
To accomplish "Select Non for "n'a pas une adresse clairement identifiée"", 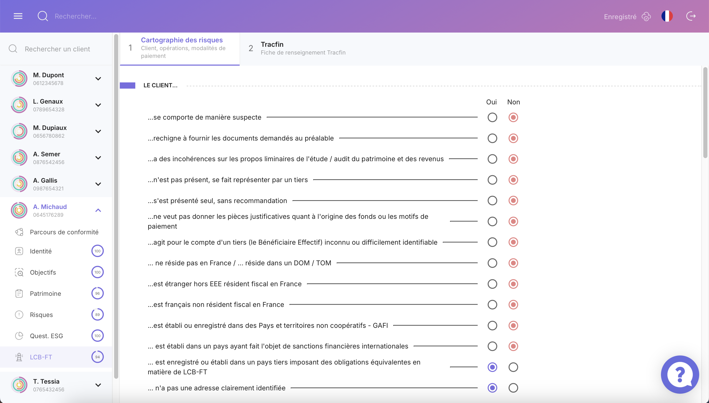I will (x=513, y=388).
